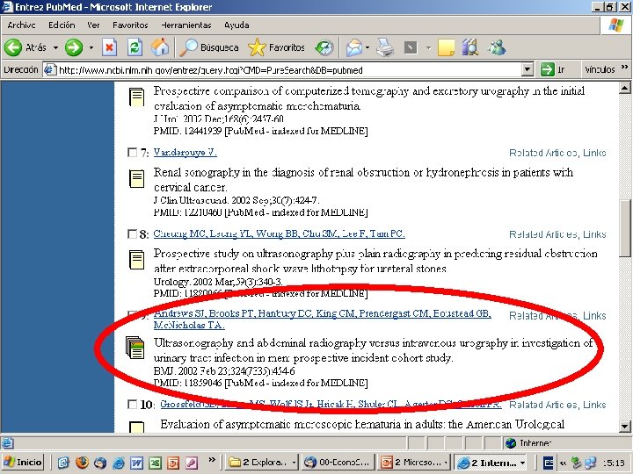Open the Grossfeld author link for result 10
Image resolution: width=633 pixels, height=474 pixels.
(x=331, y=404)
